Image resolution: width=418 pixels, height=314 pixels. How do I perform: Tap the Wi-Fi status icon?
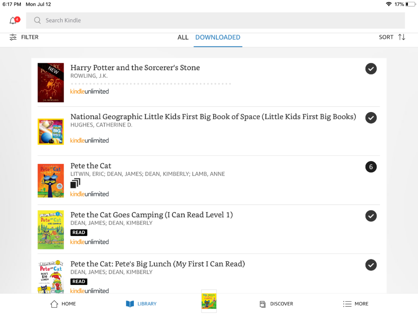[389, 4]
